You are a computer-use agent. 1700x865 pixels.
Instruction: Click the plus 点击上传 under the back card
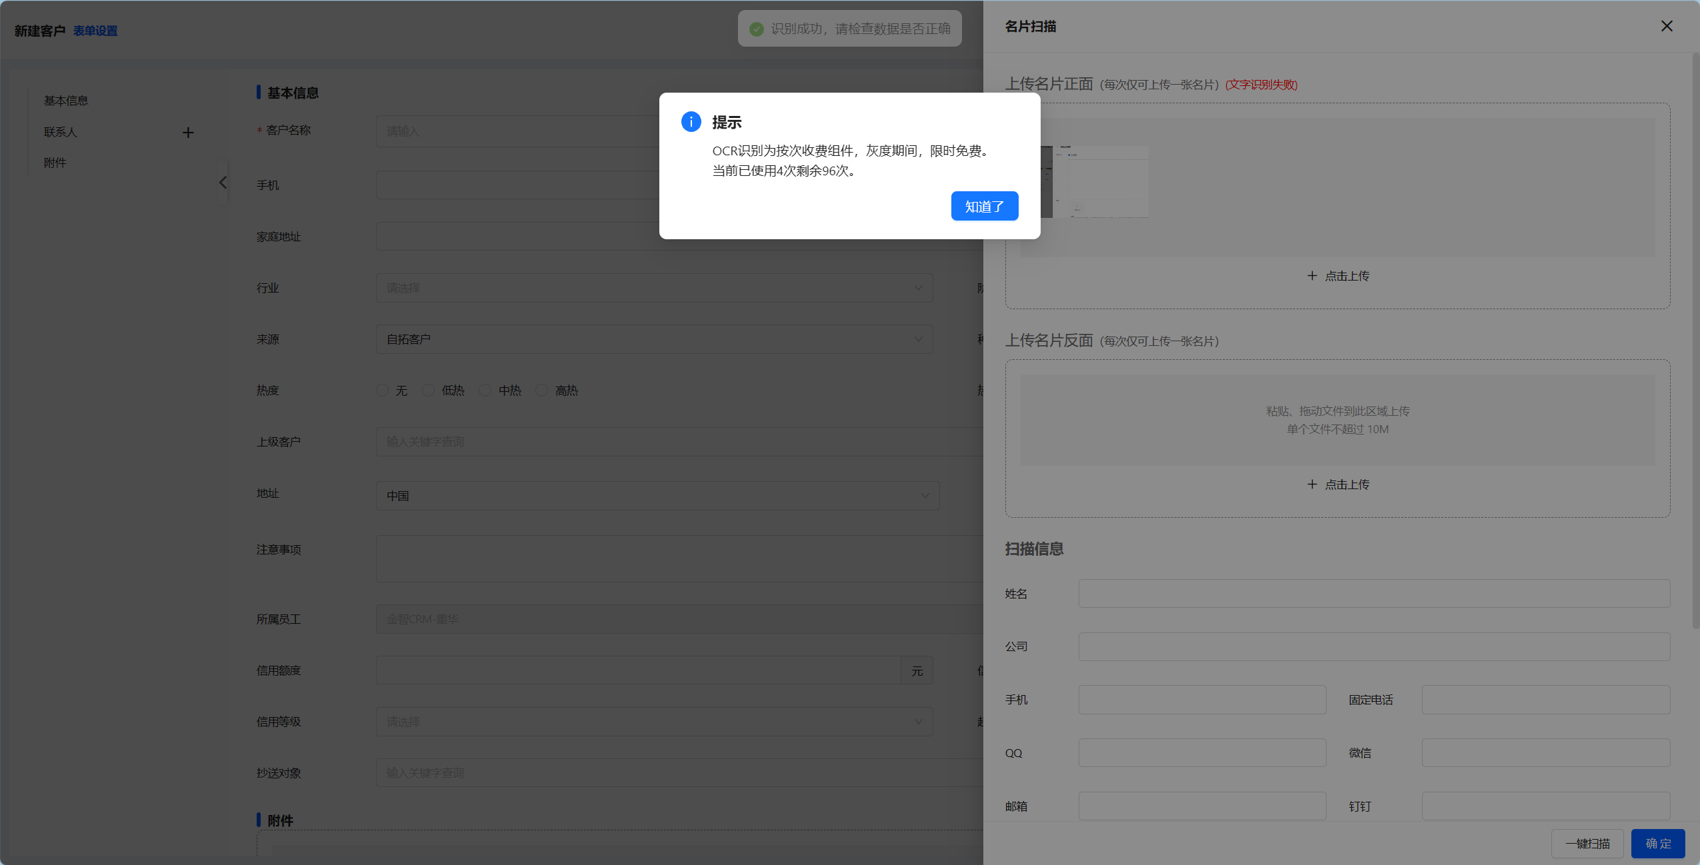pyautogui.click(x=1337, y=484)
